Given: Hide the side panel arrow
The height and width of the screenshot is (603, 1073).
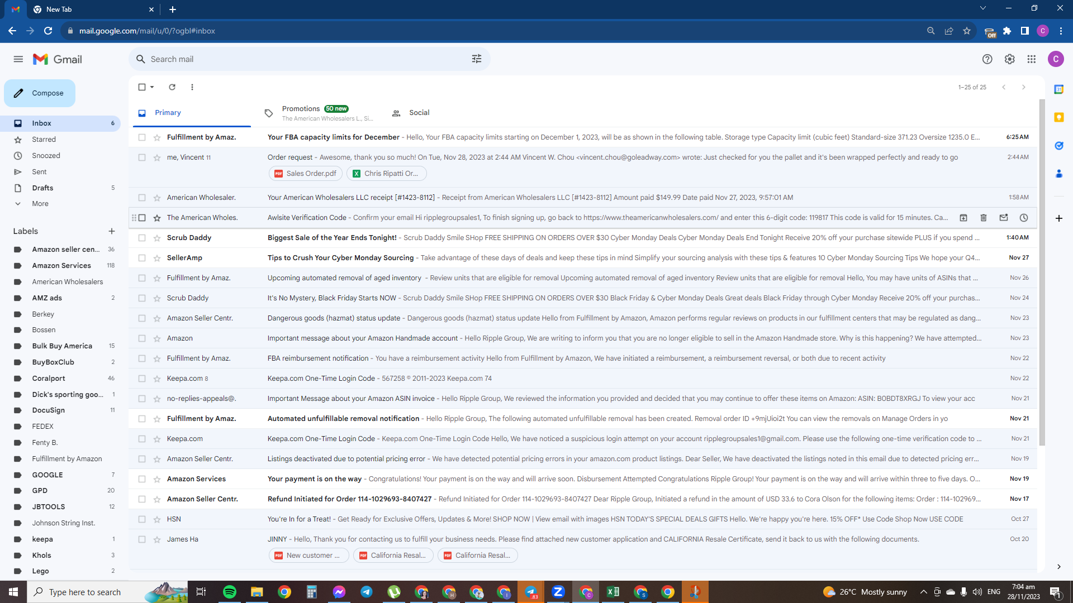Looking at the screenshot, I should 1058,567.
